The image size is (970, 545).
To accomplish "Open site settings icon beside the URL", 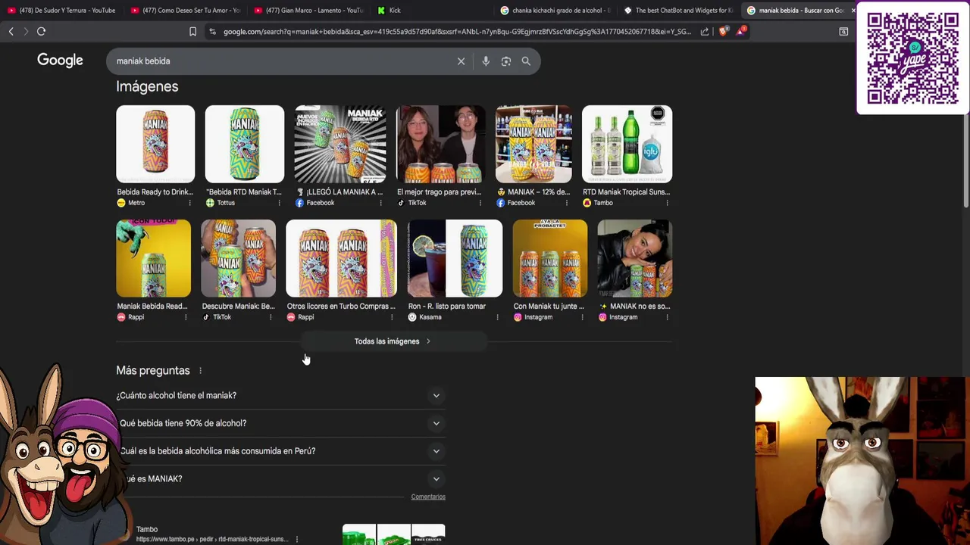I will (x=212, y=31).
